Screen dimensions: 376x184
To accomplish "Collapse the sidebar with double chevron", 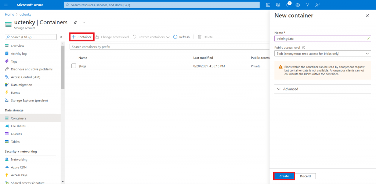I will click(61, 37).
